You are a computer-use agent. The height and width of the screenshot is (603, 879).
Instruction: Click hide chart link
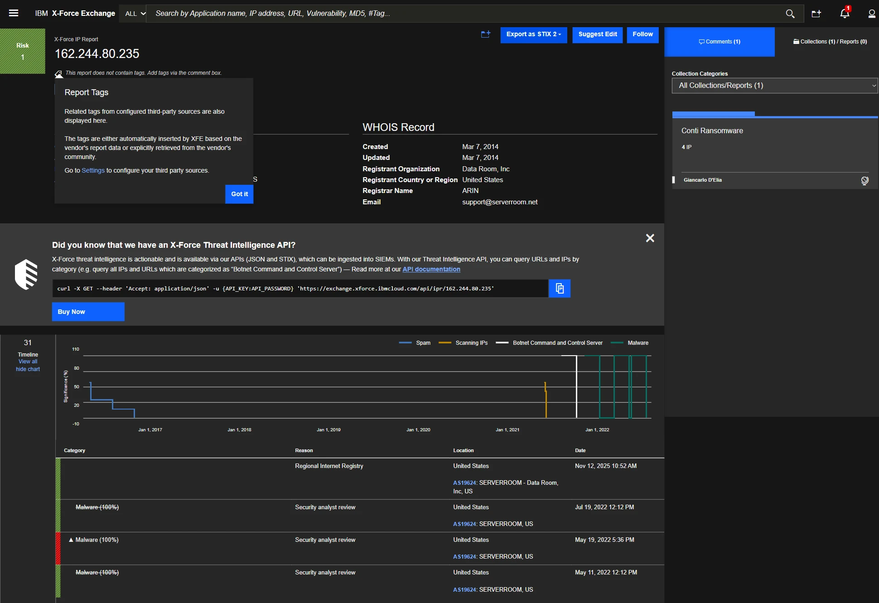[x=28, y=370]
